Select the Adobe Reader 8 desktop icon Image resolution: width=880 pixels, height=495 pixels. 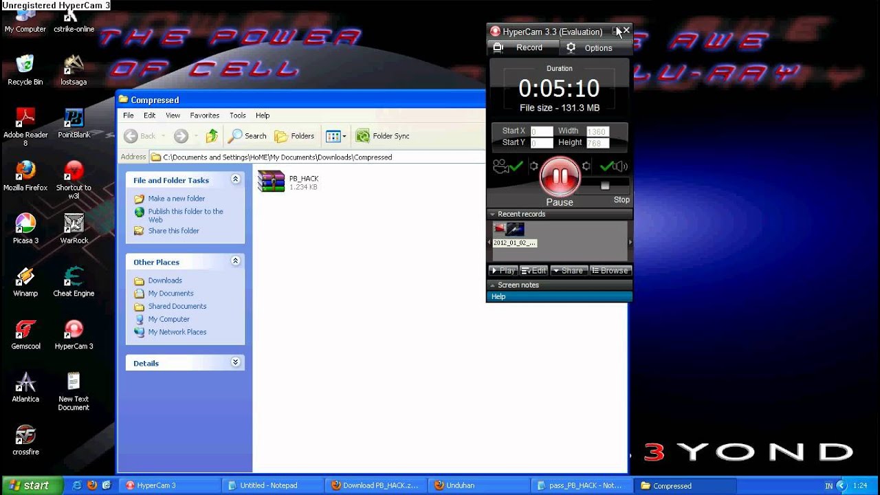click(25, 126)
